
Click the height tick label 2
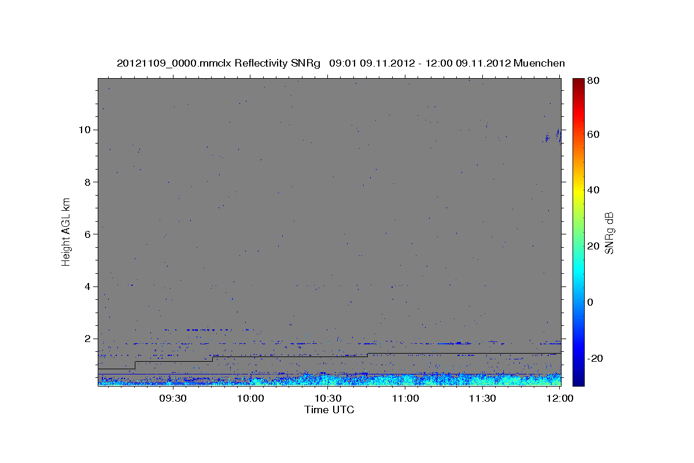click(88, 339)
